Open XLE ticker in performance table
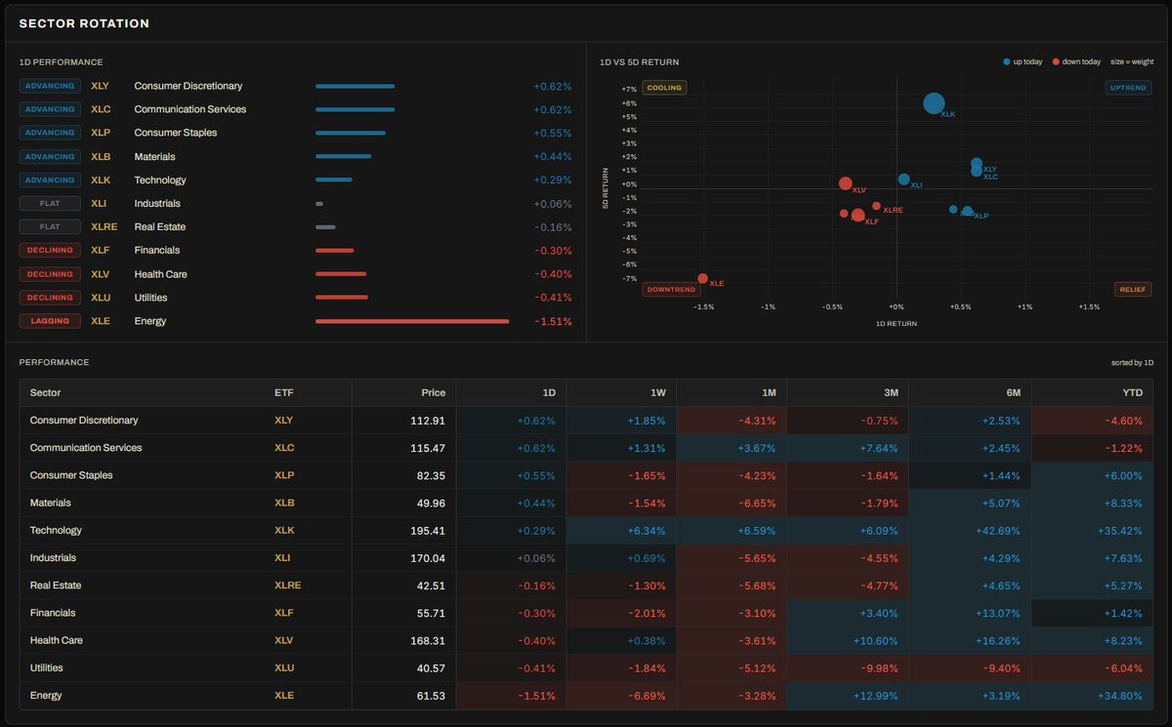Image resolution: width=1172 pixels, height=727 pixels. [284, 696]
